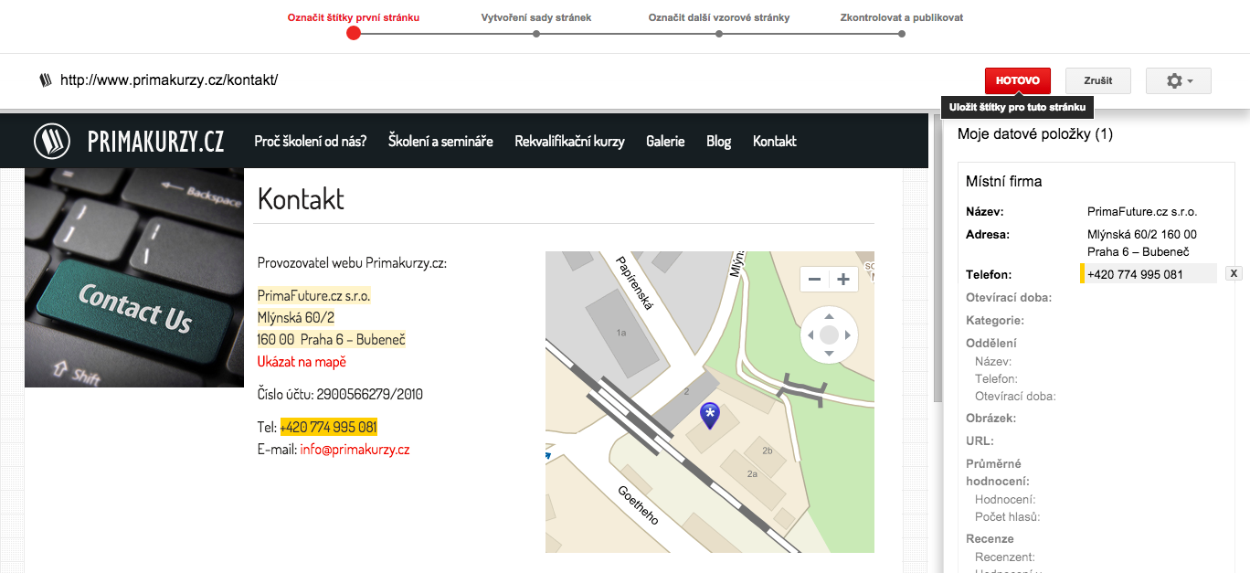
Task: Open the Rekvalifikační kurzy menu item
Action: click(x=569, y=141)
